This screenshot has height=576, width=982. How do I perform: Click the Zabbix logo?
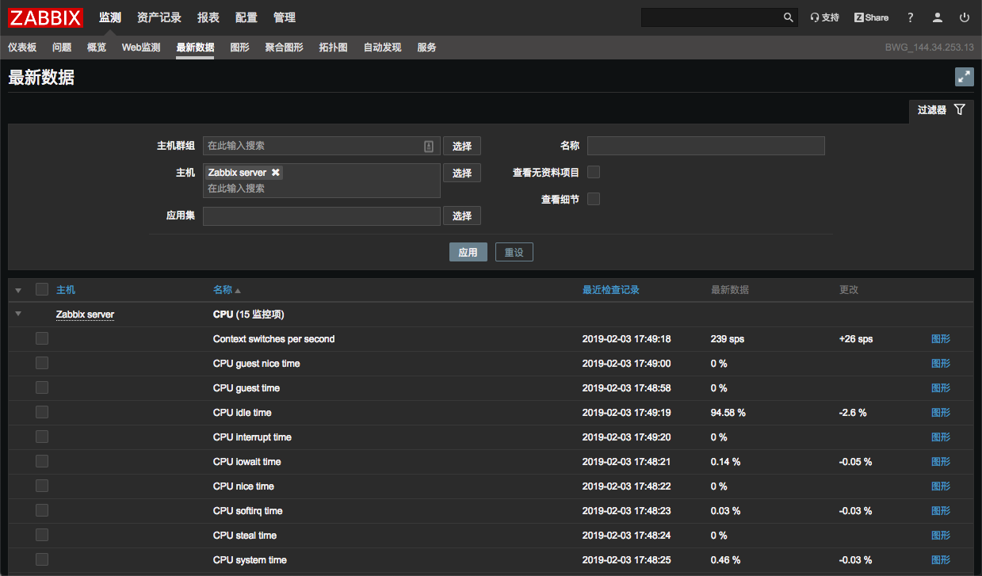pos(46,17)
